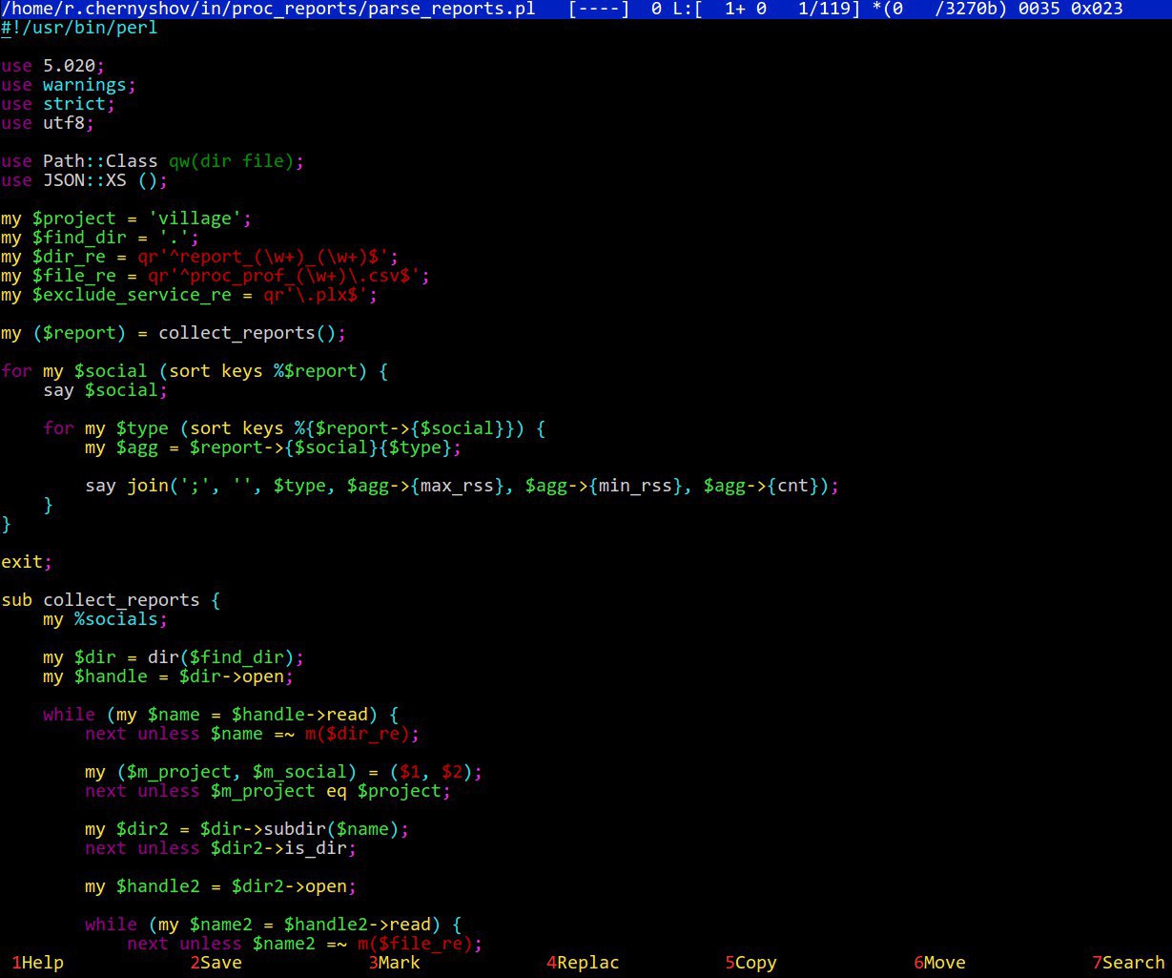Image resolution: width=1172 pixels, height=978 pixels.
Task: Click the 'next unless $dir2->is_dir;' line
Action: click(x=220, y=848)
